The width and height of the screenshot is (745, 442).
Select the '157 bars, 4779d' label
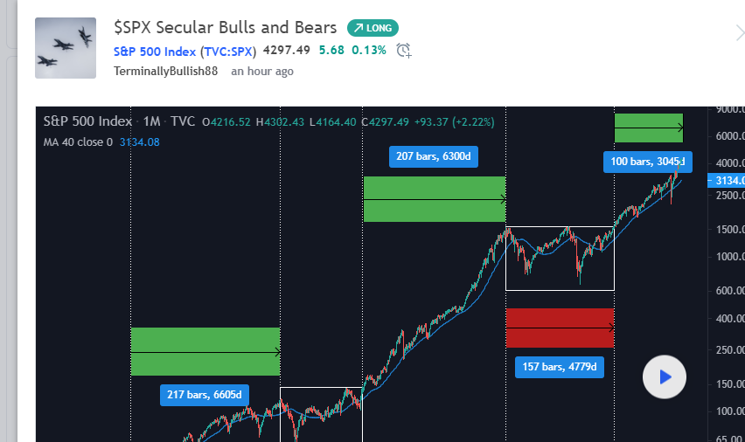pyautogui.click(x=560, y=367)
